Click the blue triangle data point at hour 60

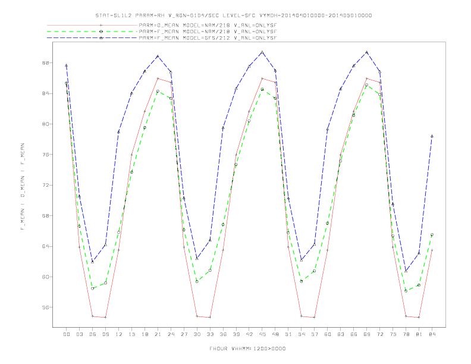[328, 129]
